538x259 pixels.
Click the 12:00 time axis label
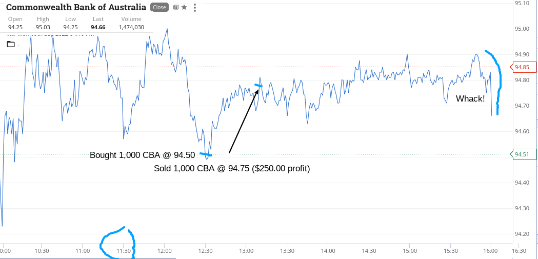[164, 250]
